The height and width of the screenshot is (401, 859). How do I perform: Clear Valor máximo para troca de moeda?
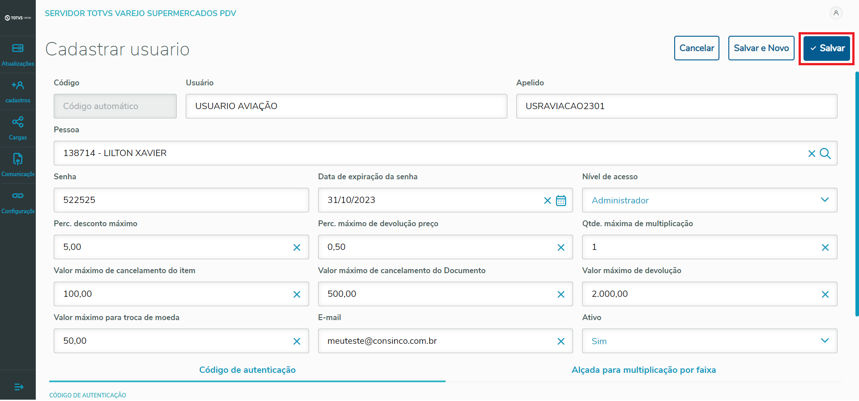coord(297,341)
